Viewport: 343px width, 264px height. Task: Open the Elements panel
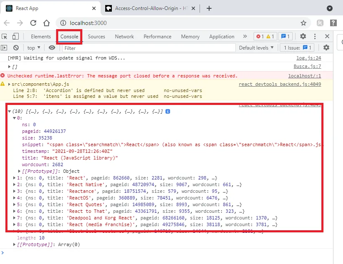[x=41, y=37]
